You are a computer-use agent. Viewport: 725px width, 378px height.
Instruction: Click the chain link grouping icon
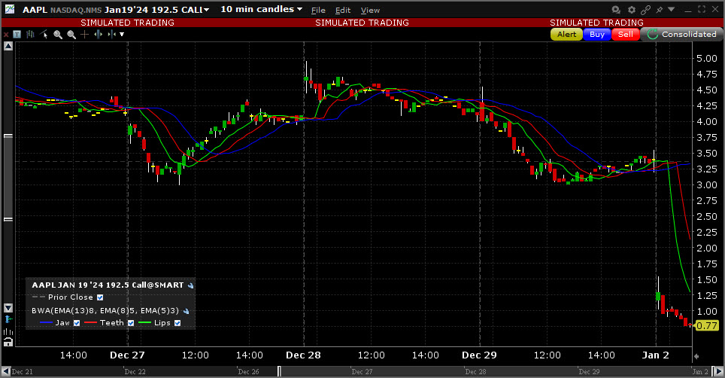pos(646,9)
